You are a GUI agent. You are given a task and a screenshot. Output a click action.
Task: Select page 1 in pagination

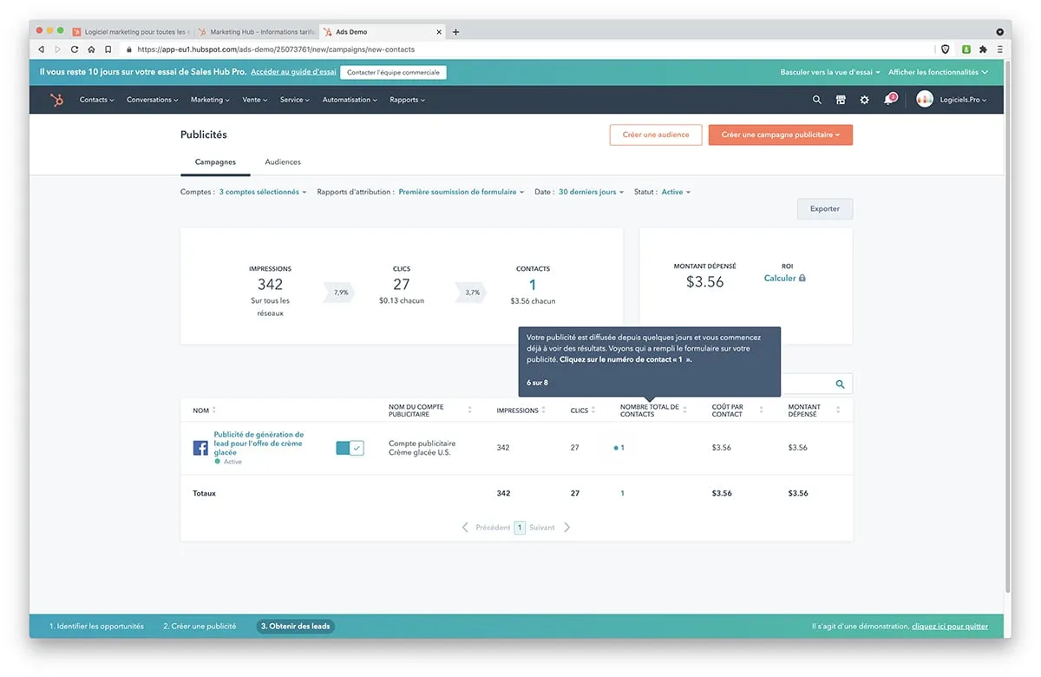(520, 527)
